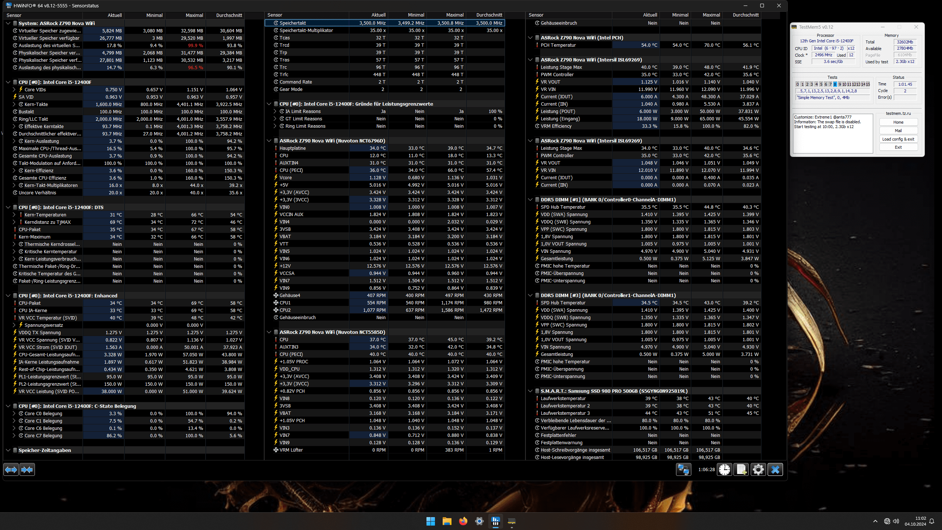Click the chip icon beside System: ASRock Z790 Nova WiFi
Screen dimensions: 942x530
15,23
